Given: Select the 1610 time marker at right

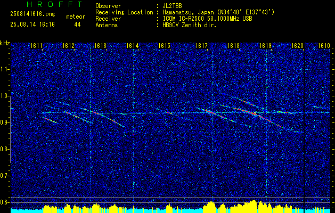Looking at the screenshot, I should pos(324,46).
